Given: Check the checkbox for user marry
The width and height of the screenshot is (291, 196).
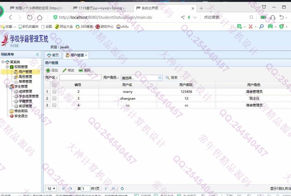Looking at the screenshot, I should point(54,91).
